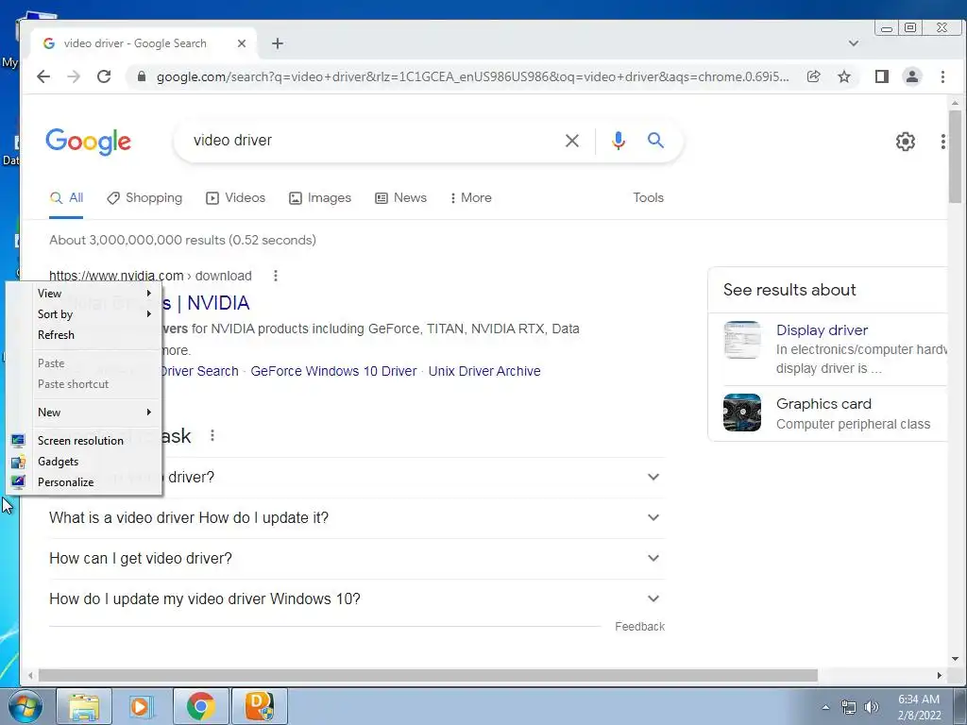Click the video driver search field
The image size is (967, 725).
click(x=370, y=141)
